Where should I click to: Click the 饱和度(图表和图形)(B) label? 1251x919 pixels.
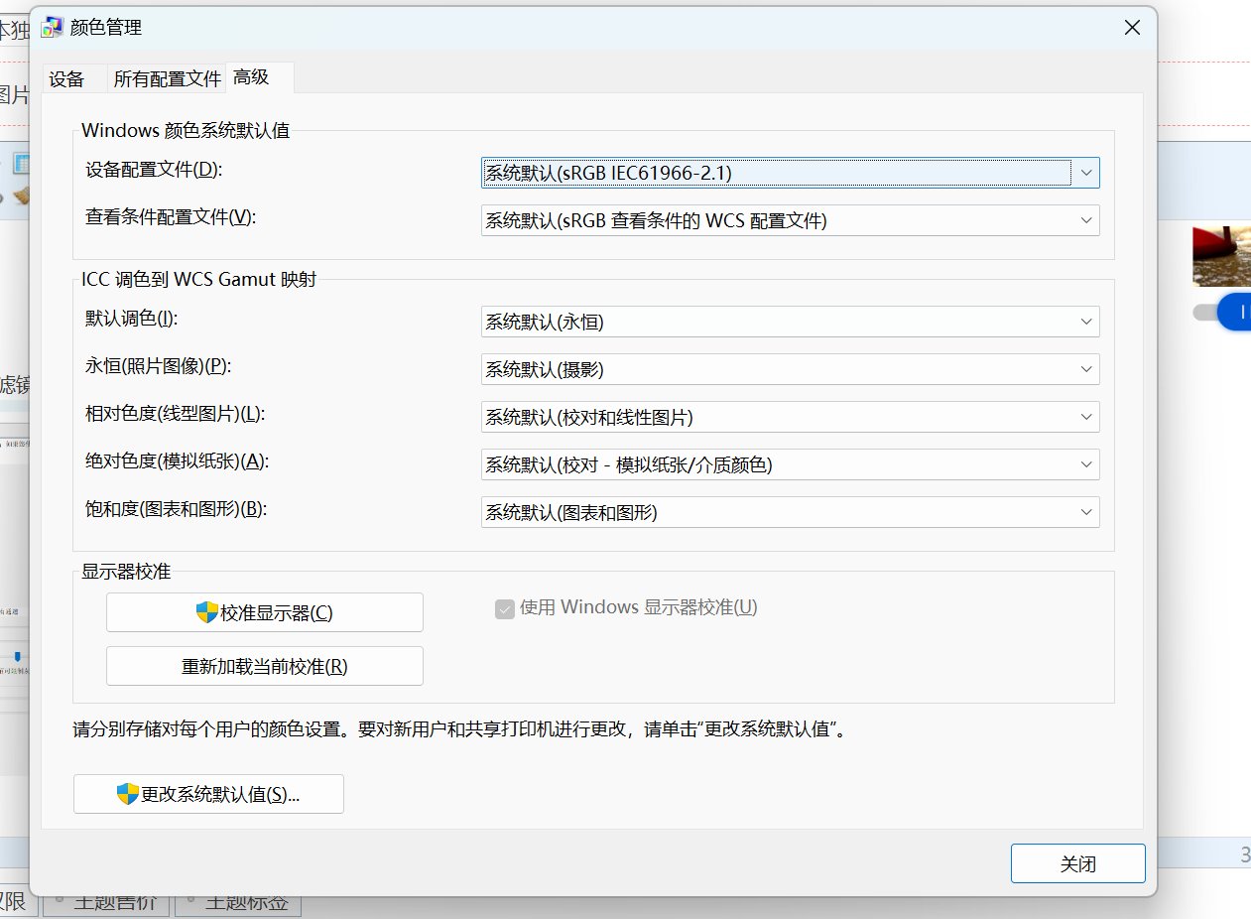point(177,509)
